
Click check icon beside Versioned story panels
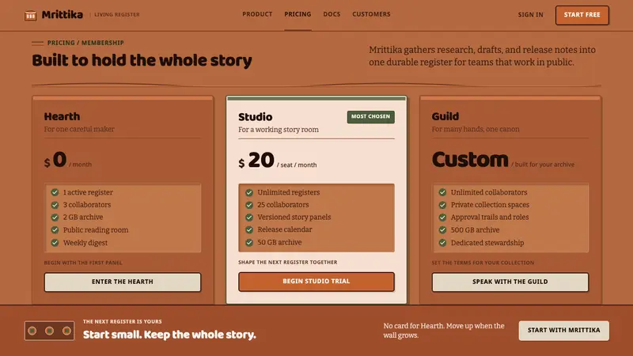tap(249, 217)
